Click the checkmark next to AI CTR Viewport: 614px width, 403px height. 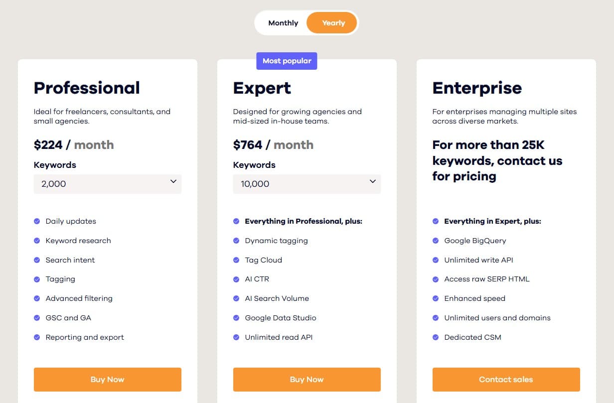[236, 279]
